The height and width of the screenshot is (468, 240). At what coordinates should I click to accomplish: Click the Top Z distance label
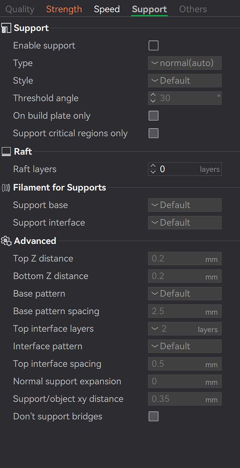tap(43, 258)
